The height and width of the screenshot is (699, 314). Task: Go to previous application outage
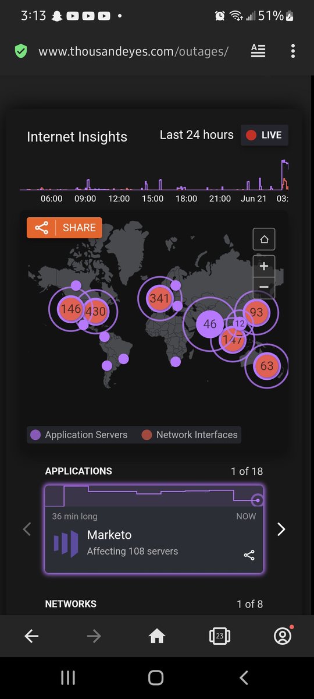tap(27, 529)
